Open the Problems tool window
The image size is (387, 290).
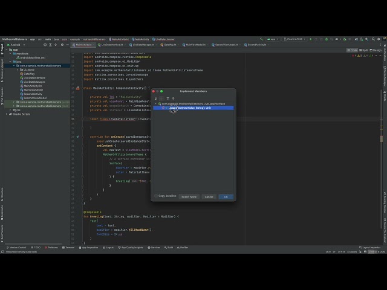pyautogui.click(x=51, y=247)
